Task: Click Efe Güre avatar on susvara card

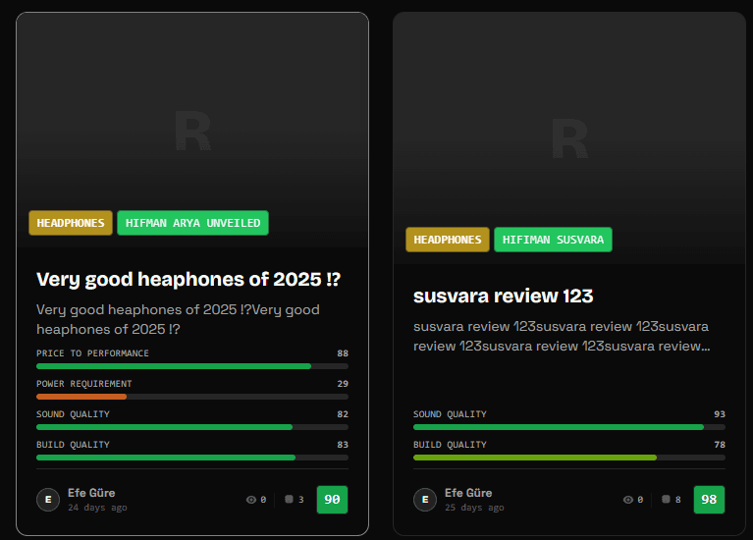Action: pyautogui.click(x=425, y=500)
